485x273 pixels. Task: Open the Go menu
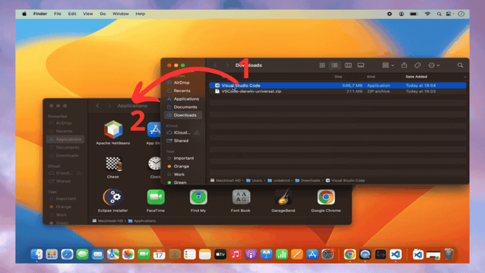pos(103,14)
